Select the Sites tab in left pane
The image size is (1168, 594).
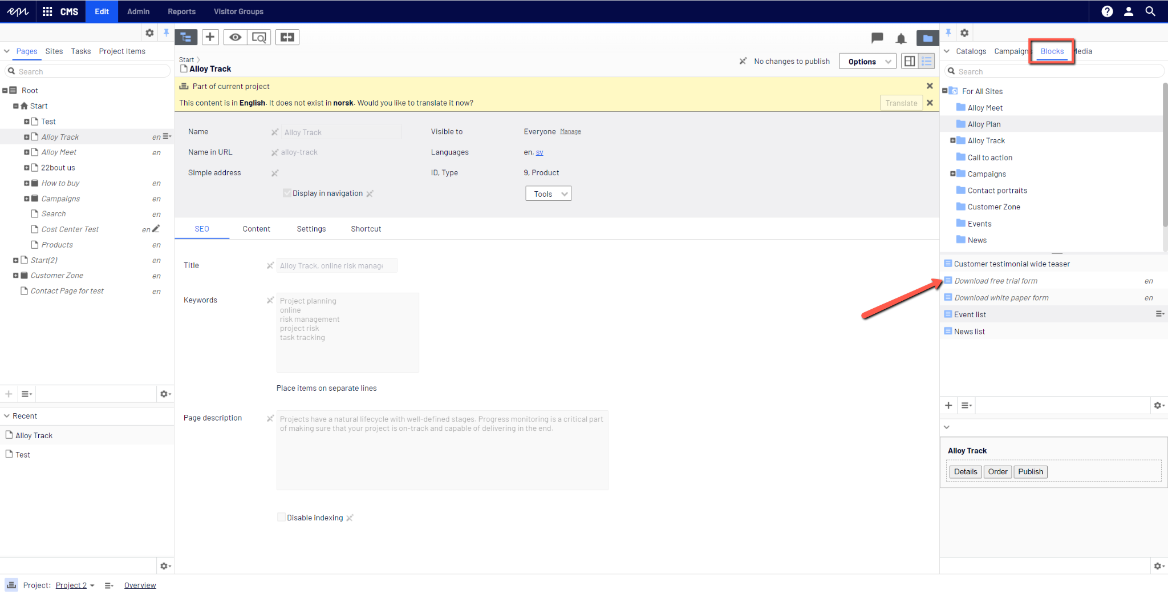coord(54,51)
